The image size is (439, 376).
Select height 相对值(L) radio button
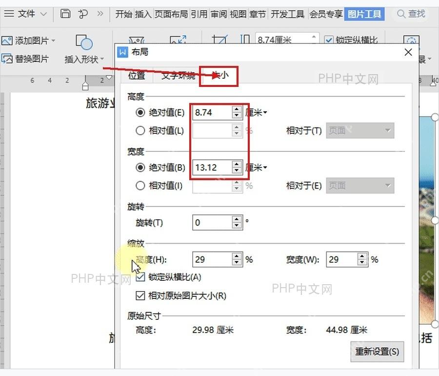tap(140, 130)
